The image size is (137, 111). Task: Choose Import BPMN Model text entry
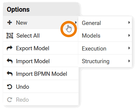(x=42, y=74)
